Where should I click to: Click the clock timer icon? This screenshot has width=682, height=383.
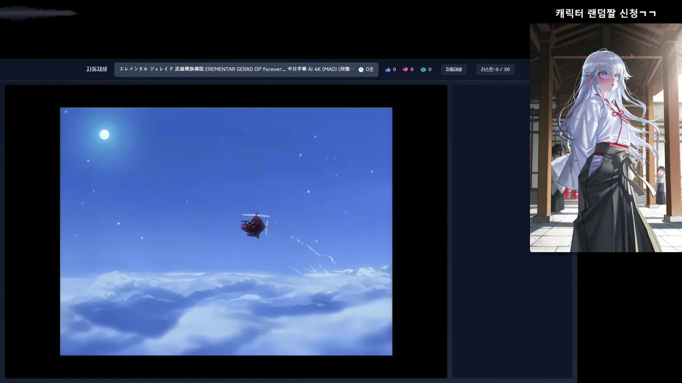tap(361, 70)
